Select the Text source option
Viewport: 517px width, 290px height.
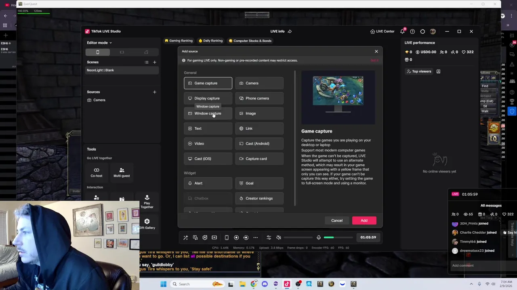(x=208, y=128)
